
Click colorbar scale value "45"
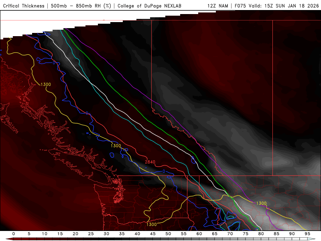coord(153,234)
